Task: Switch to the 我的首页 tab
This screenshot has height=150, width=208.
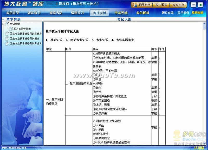Action: point(13,13)
